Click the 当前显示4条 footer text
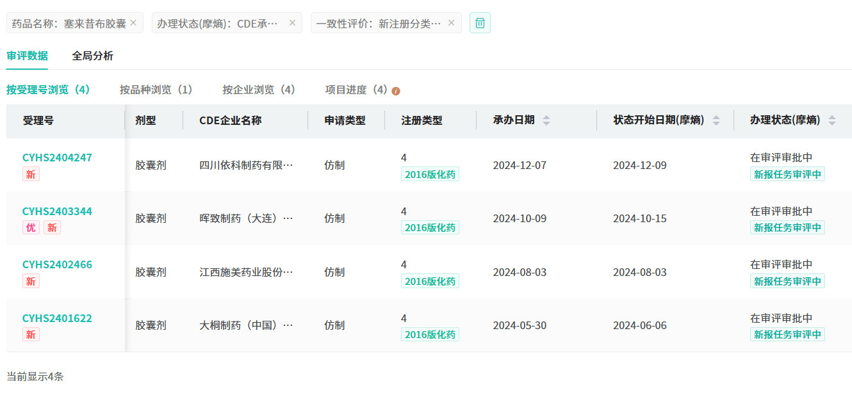The height and width of the screenshot is (397, 852). 35,377
